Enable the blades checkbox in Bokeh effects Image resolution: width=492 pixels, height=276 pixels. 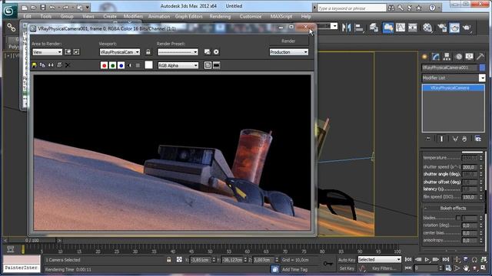(458, 218)
